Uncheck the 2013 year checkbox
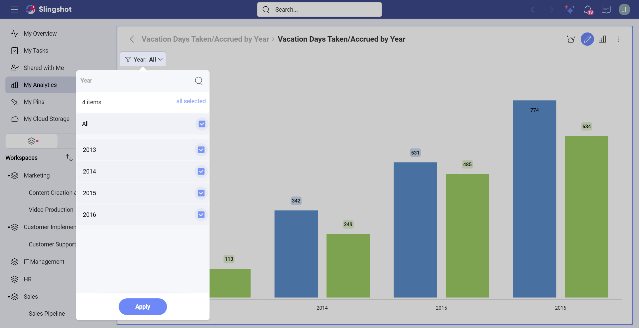 (201, 150)
